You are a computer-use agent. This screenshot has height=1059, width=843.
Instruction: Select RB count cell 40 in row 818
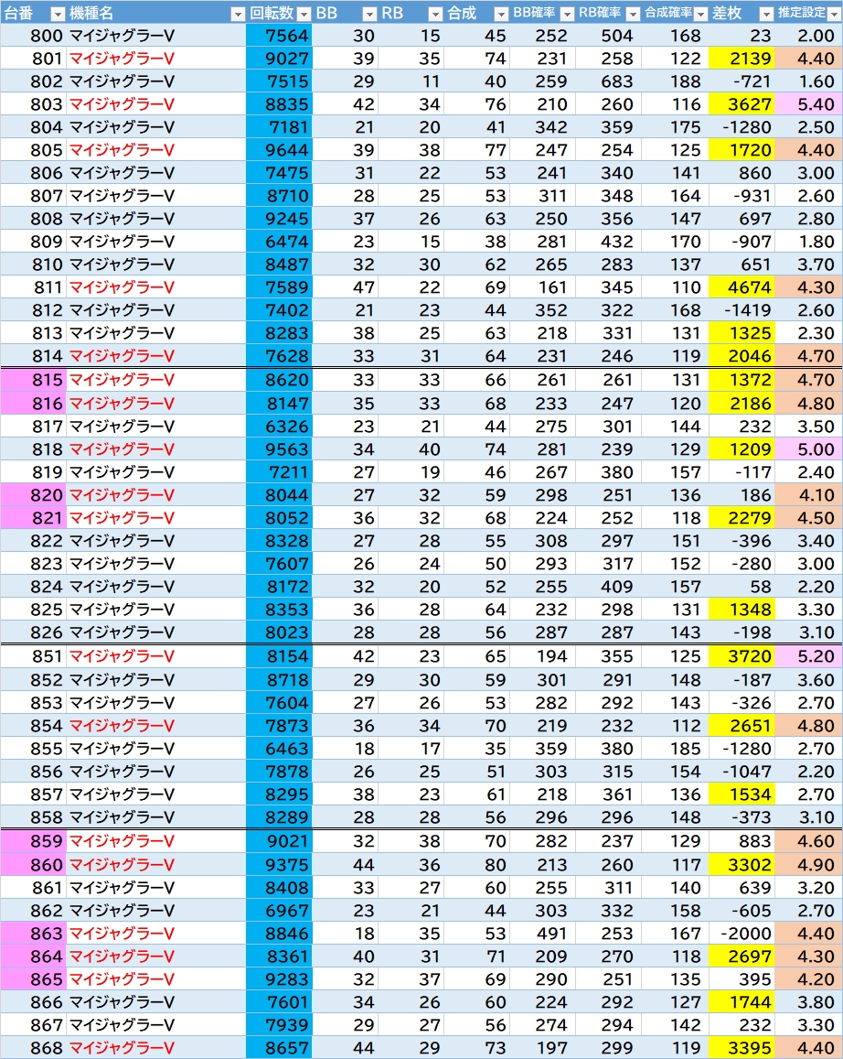(x=411, y=449)
